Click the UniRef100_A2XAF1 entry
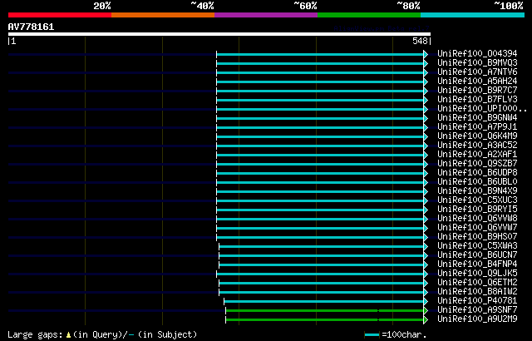532x341 pixels. (477, 155)
